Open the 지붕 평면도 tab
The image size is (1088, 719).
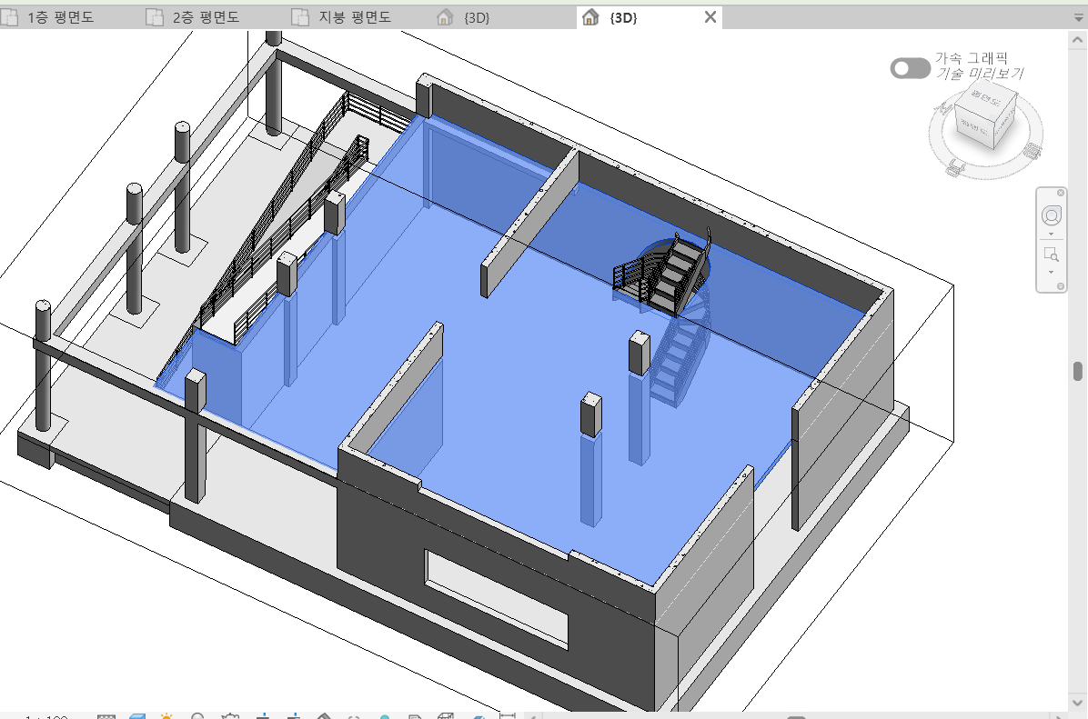[x=345, y=17]
